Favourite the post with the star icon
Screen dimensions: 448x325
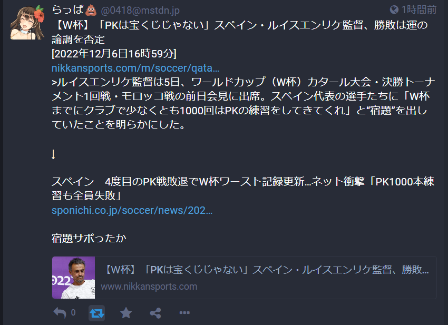point(126,313)
